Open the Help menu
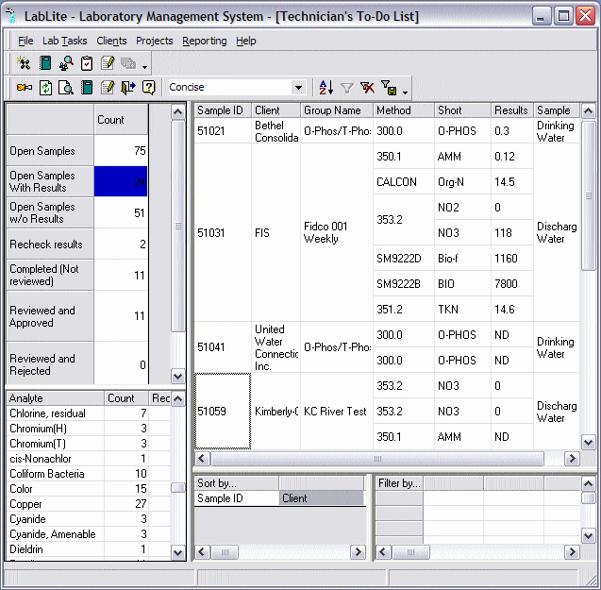 tap(245, 41)
